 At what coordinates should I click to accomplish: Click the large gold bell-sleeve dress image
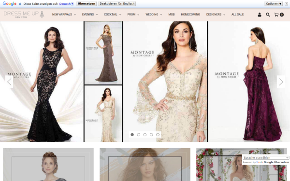coord(165,82)
